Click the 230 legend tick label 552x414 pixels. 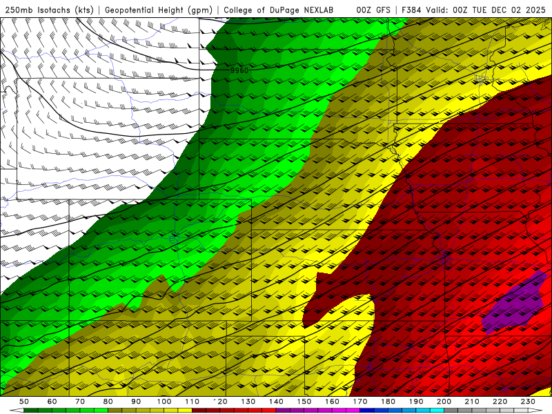(x=528, y=402)
